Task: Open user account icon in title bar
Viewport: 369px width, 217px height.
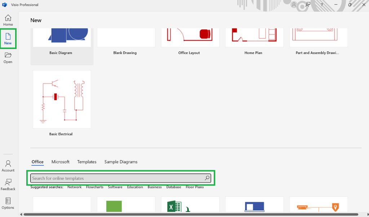Action: [294, 5]
